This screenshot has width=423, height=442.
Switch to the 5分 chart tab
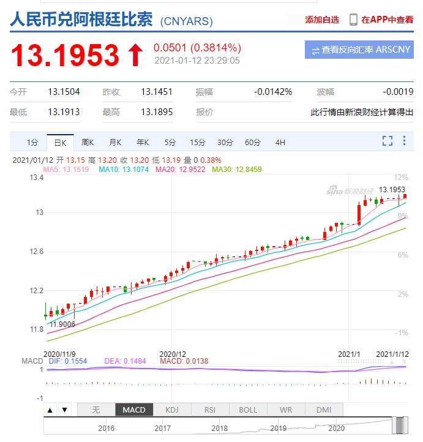tap(170, 143)
